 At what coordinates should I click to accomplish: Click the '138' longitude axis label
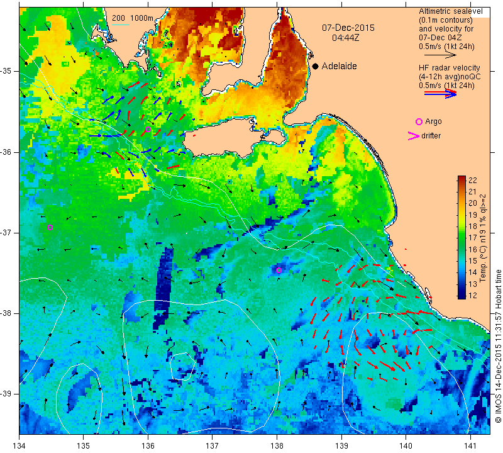click(x=277, y=446)
